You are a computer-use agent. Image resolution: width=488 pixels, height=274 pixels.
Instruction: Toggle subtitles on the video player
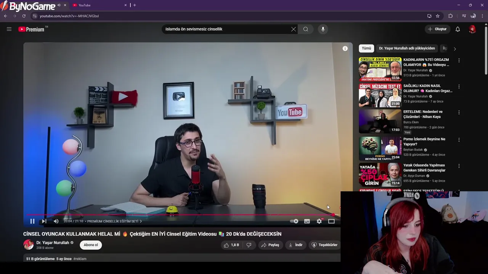307,221
